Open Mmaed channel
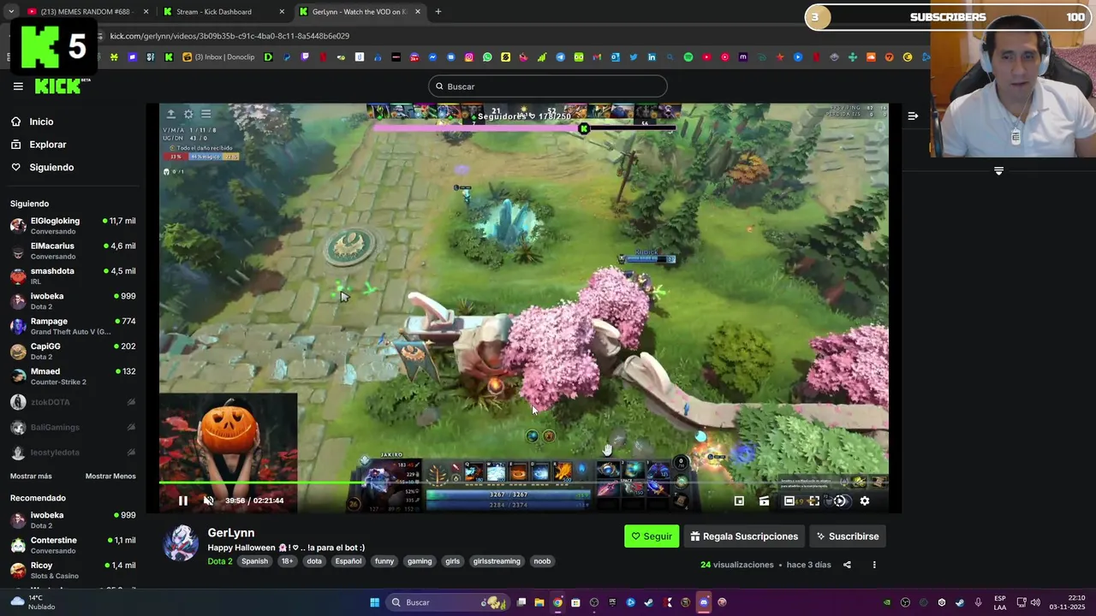 point(73,376)
